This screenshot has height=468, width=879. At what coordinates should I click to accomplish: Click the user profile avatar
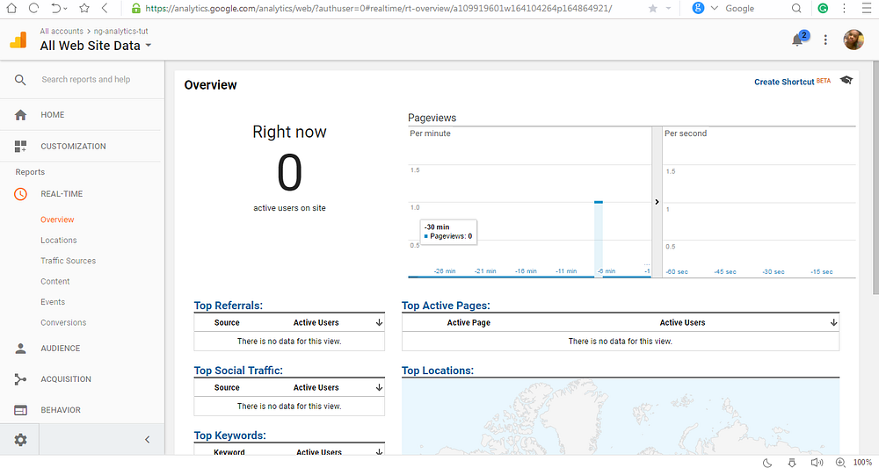point(854,40)
